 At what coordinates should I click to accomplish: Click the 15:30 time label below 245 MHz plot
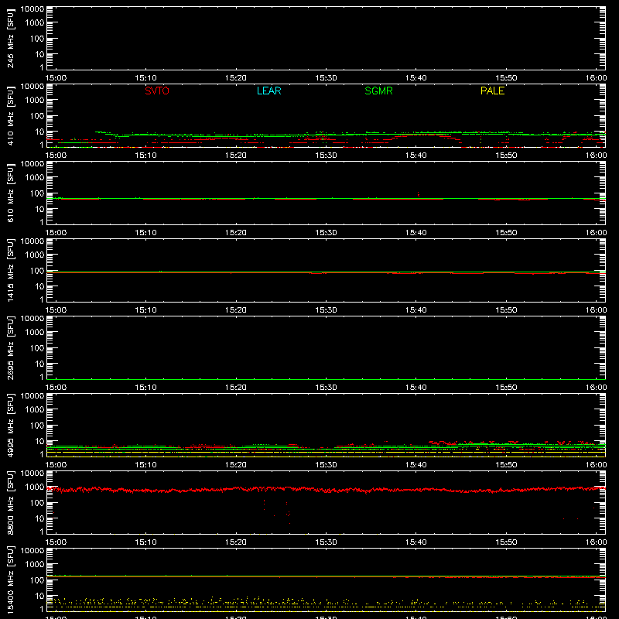326,78
